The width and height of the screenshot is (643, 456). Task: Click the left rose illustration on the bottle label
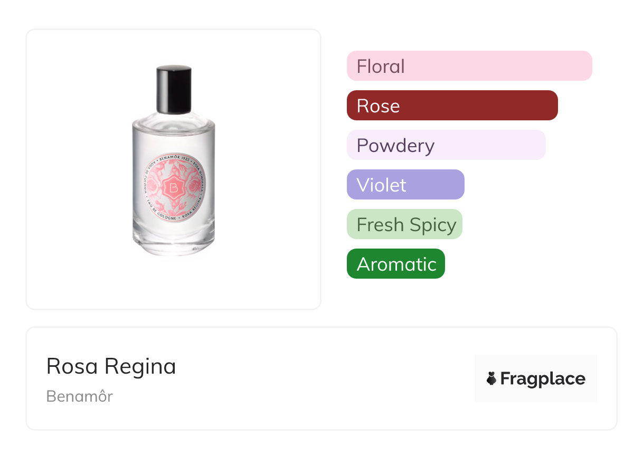[x=154, y=185]
